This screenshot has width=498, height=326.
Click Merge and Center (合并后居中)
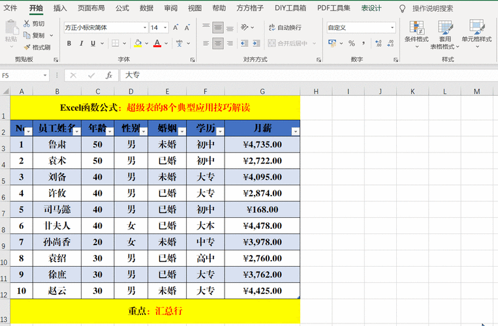click(288, 44)
